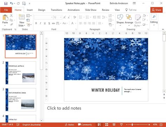Click Fit slide to current window icon
This screenshot has width=166, height=127.
tap(161, 125)
